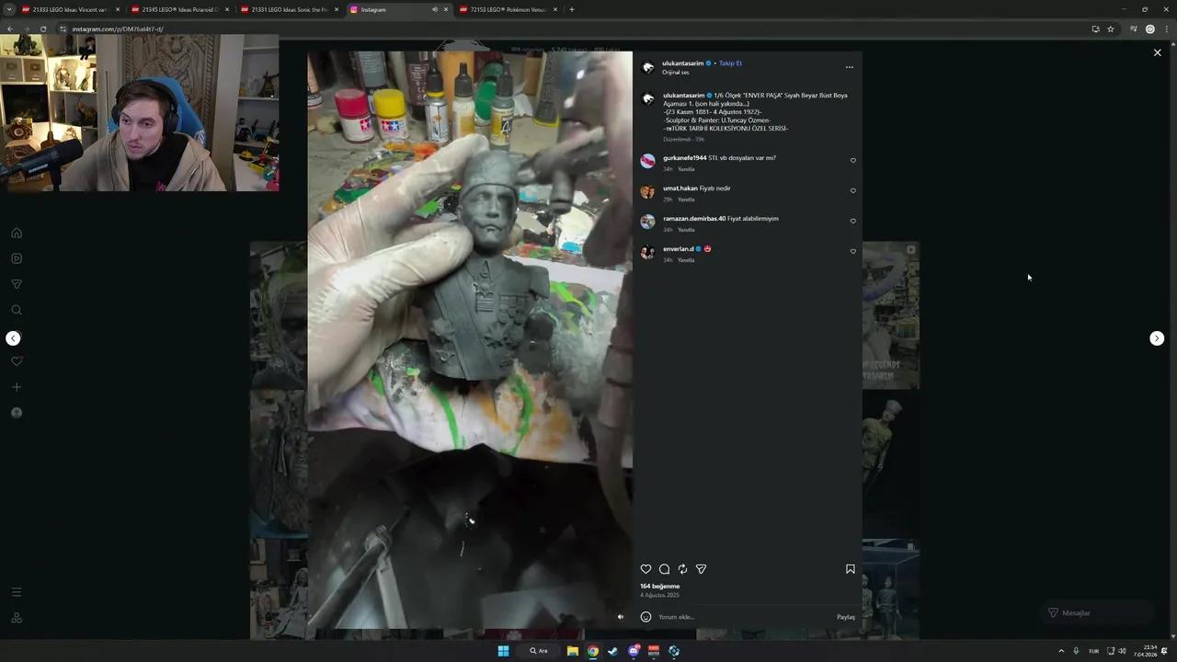
Task: Expand the tab search dropdown arrow
Action: click(x=8, y=9)
